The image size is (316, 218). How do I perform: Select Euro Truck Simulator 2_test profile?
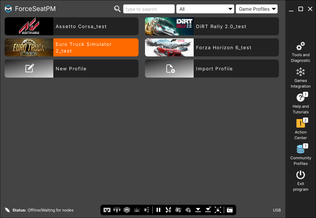[72, 47]
